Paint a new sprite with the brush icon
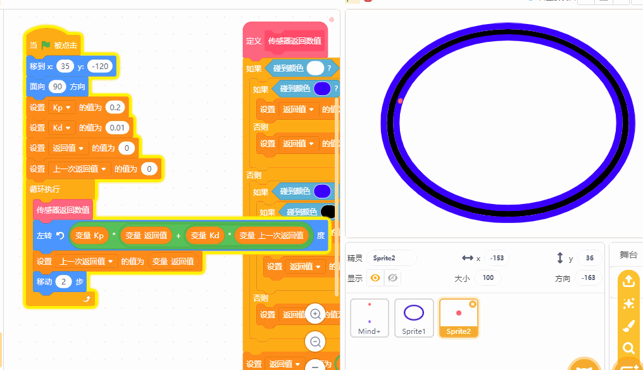The height and width of the screenshot is (370, 643). (x=628, y=326)
